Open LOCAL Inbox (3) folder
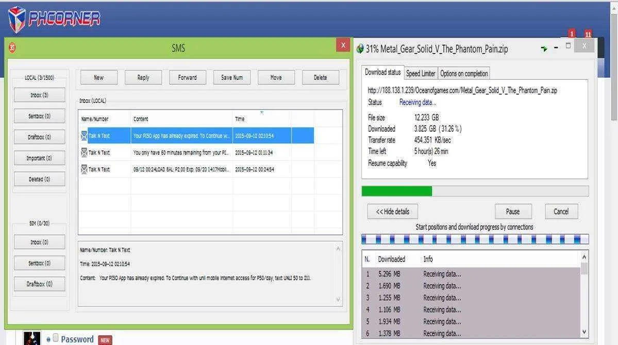The height and width of the screenshot is (345, 618). pos(39,95)
